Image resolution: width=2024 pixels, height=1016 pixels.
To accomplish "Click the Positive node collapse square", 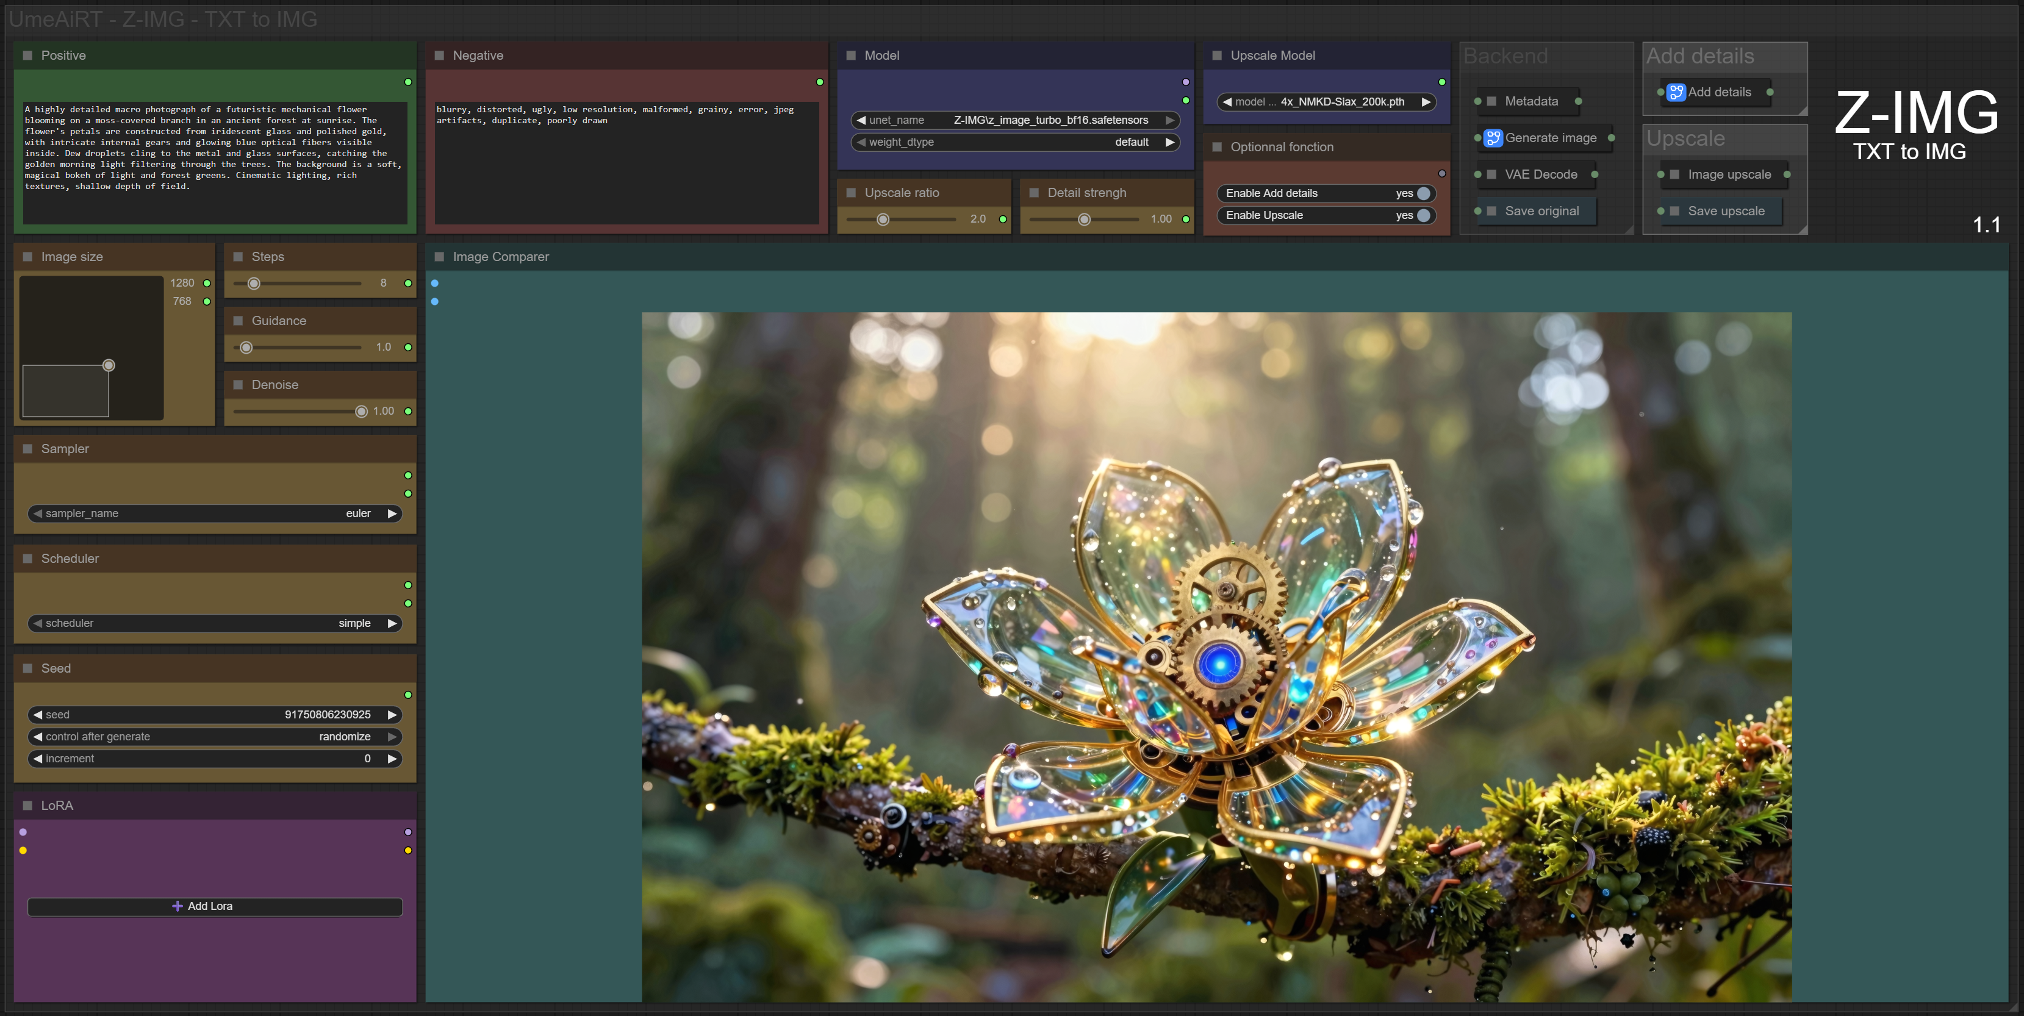I will pos(27,55).
